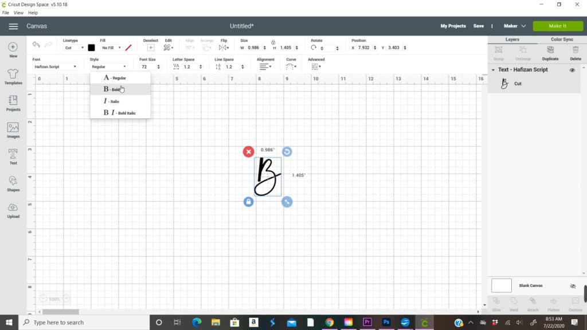
Task: Click Delete in Layers panel
Action: (x=576, y=53)
